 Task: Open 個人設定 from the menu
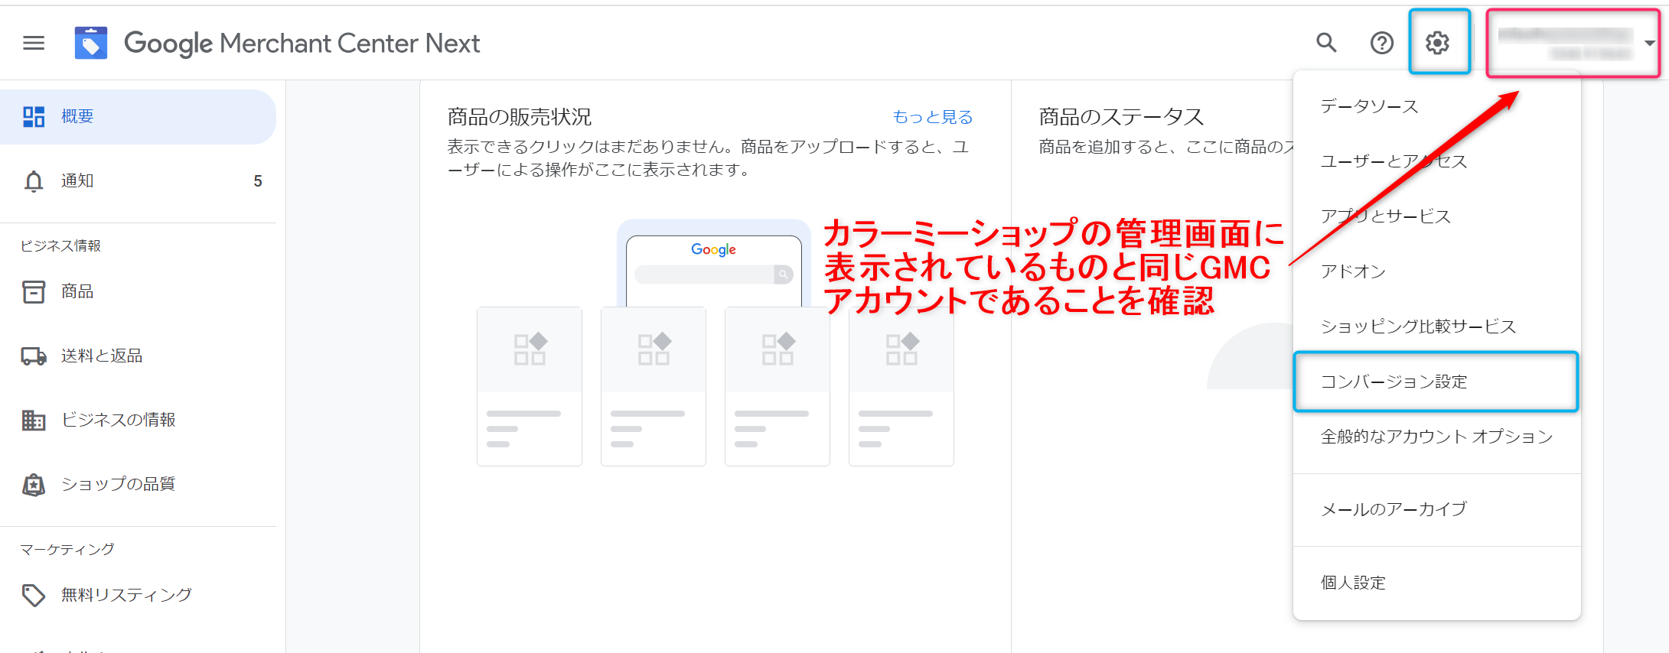(1353, 583)
